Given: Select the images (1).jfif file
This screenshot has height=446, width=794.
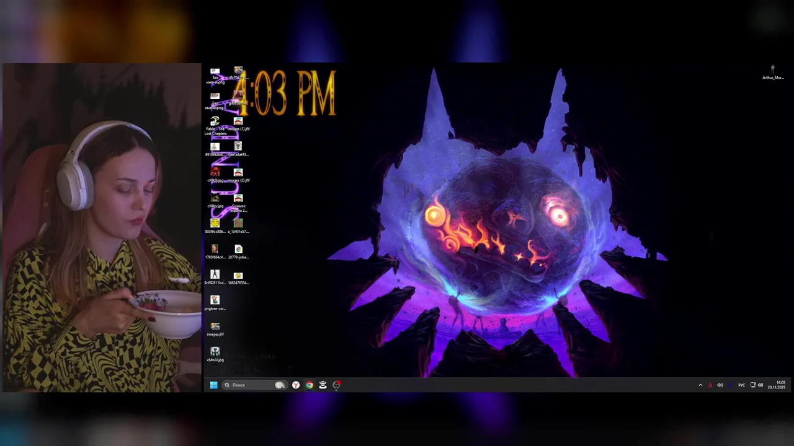Looking at the screenshot, I should (238, 124).
